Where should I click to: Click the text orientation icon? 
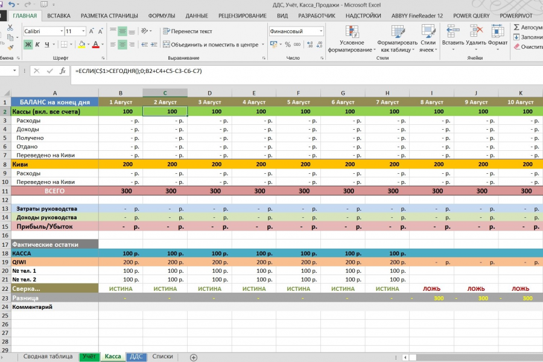pyautogui.click(x=144, y=31)
